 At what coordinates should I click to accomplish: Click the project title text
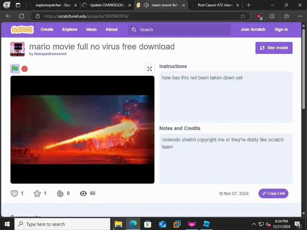coord(102,46)
